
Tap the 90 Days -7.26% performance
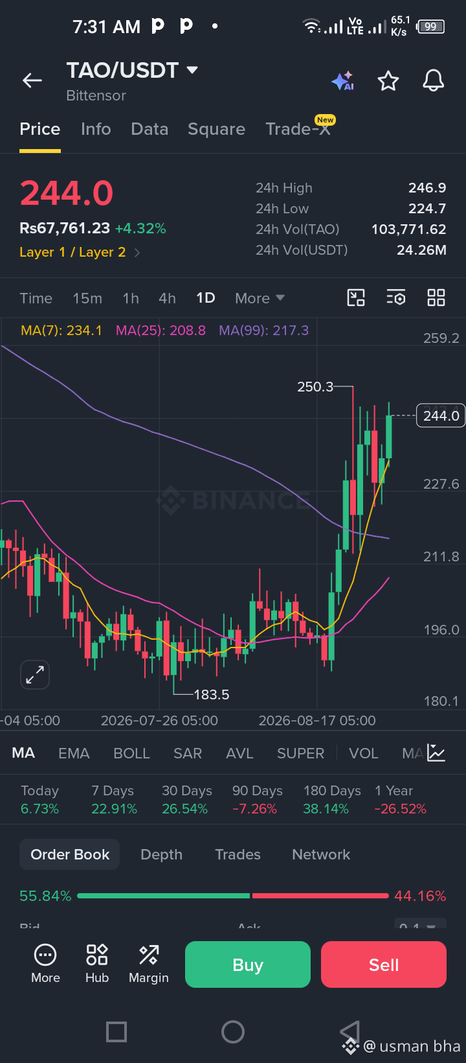point(257,800)
